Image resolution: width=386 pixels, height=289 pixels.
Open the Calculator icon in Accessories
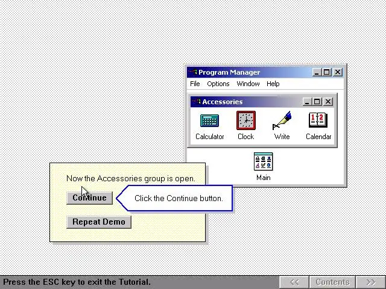[x=209, y=120]
